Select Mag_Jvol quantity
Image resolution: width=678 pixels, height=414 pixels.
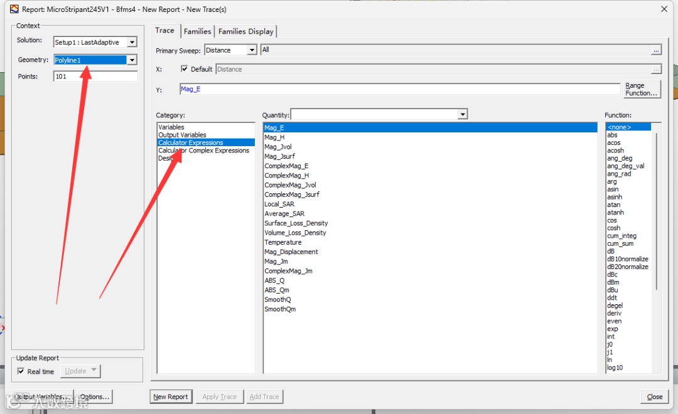pyautogui.click(x=278, y=147)
